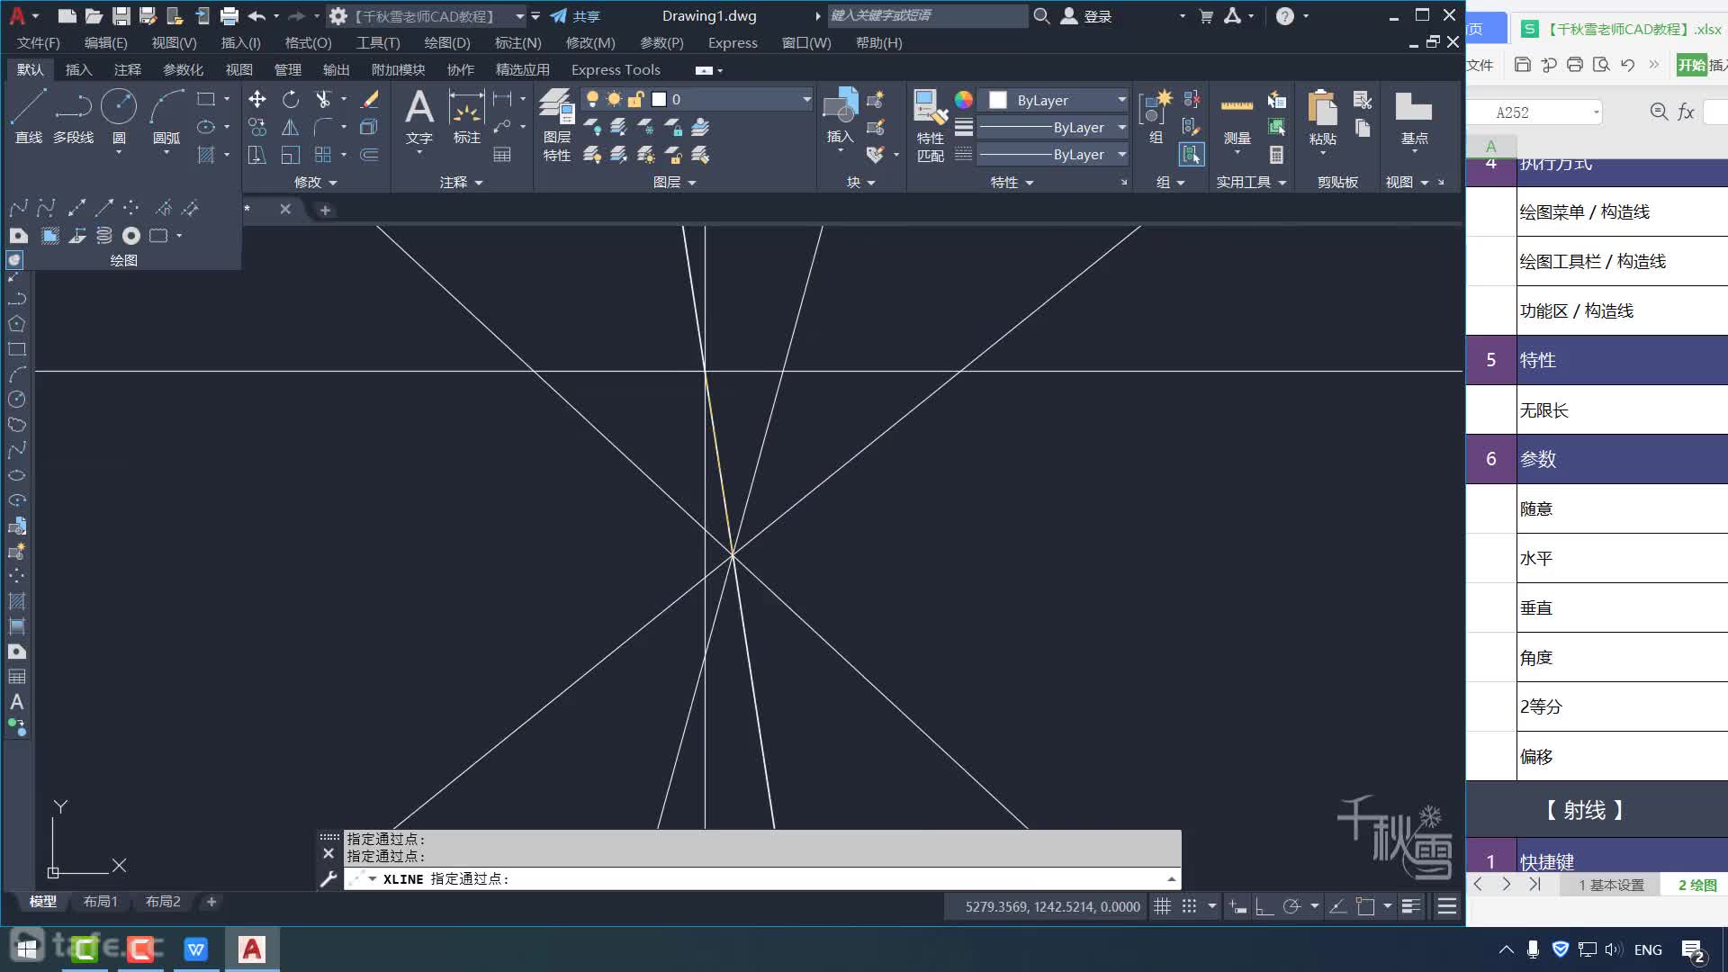
Task: Open Layer Properties (图层特性)
Action: tap(556, 124)
